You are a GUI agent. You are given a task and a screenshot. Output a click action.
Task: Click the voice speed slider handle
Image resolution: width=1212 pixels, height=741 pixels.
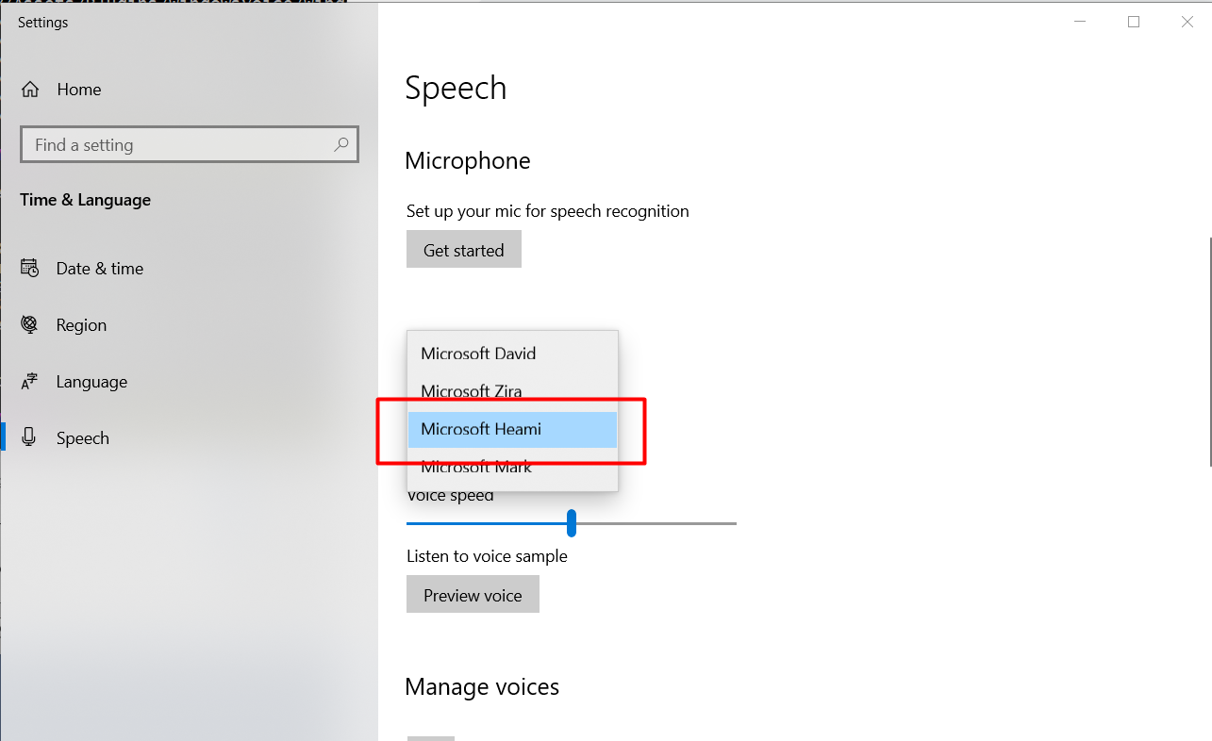(572, 523)
